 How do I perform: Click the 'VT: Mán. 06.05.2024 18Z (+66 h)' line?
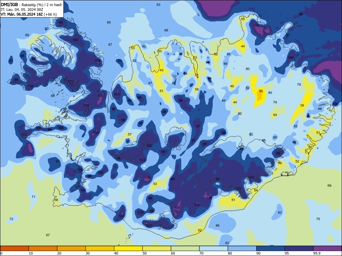[29, 14]
